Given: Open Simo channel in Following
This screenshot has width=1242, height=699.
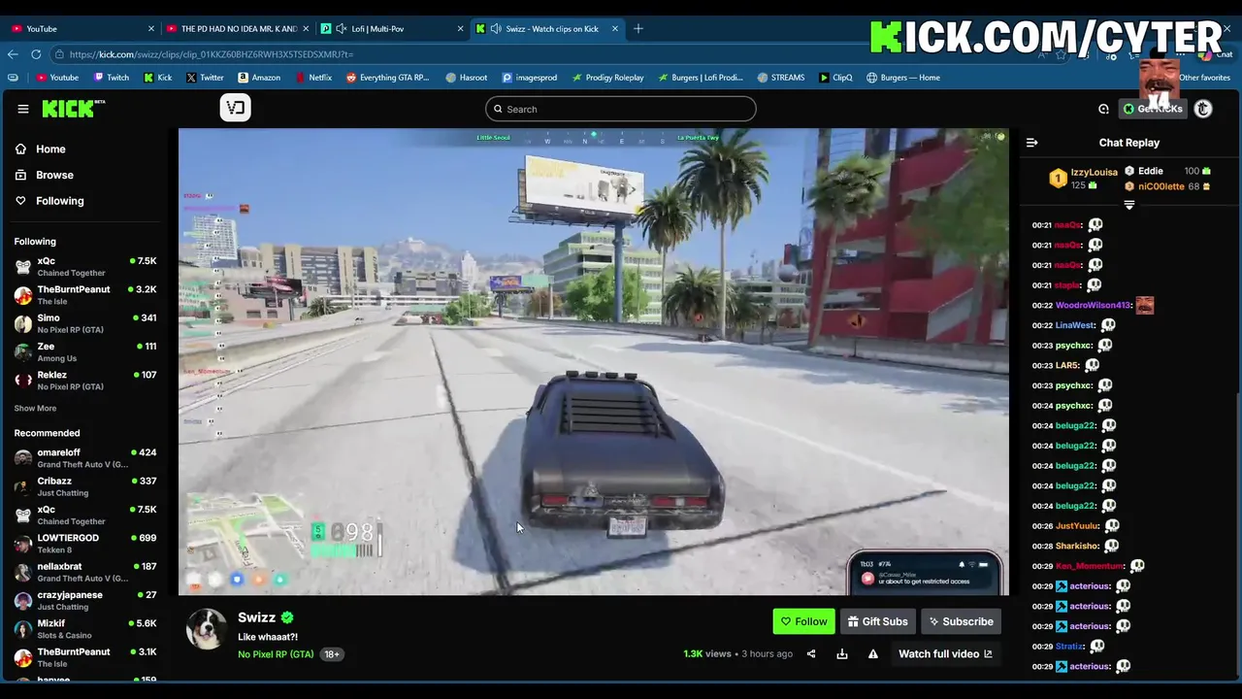Looking at the screenshot, I should point(85,323).
